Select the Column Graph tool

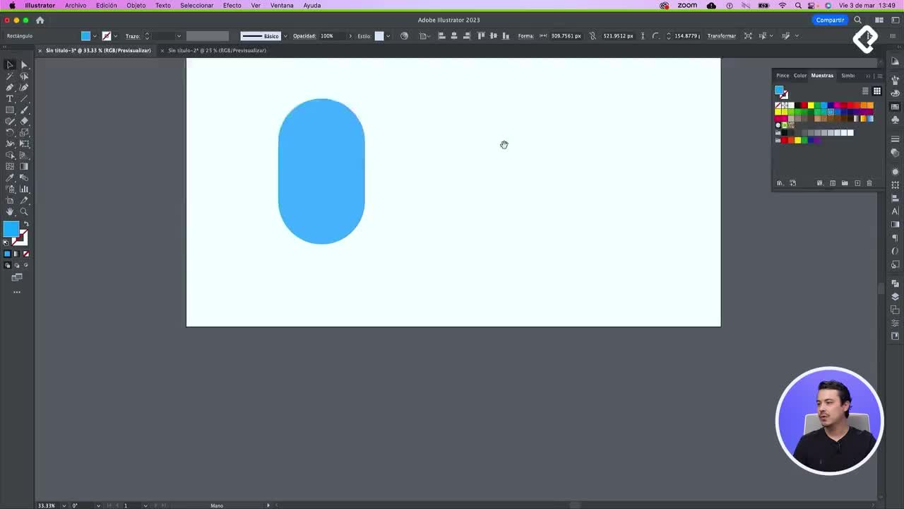coord(24,189)
